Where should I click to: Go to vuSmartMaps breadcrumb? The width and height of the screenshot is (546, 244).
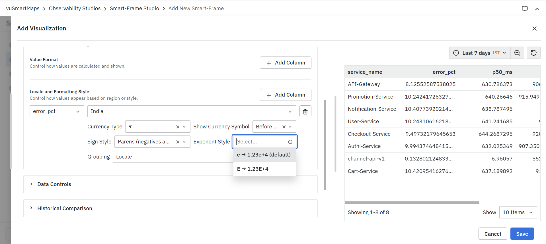23,9
